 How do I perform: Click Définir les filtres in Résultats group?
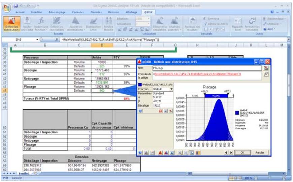216,24
